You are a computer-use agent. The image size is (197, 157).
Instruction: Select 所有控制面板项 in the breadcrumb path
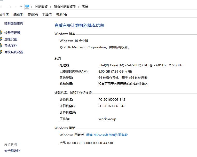click(x=65, y=7)
